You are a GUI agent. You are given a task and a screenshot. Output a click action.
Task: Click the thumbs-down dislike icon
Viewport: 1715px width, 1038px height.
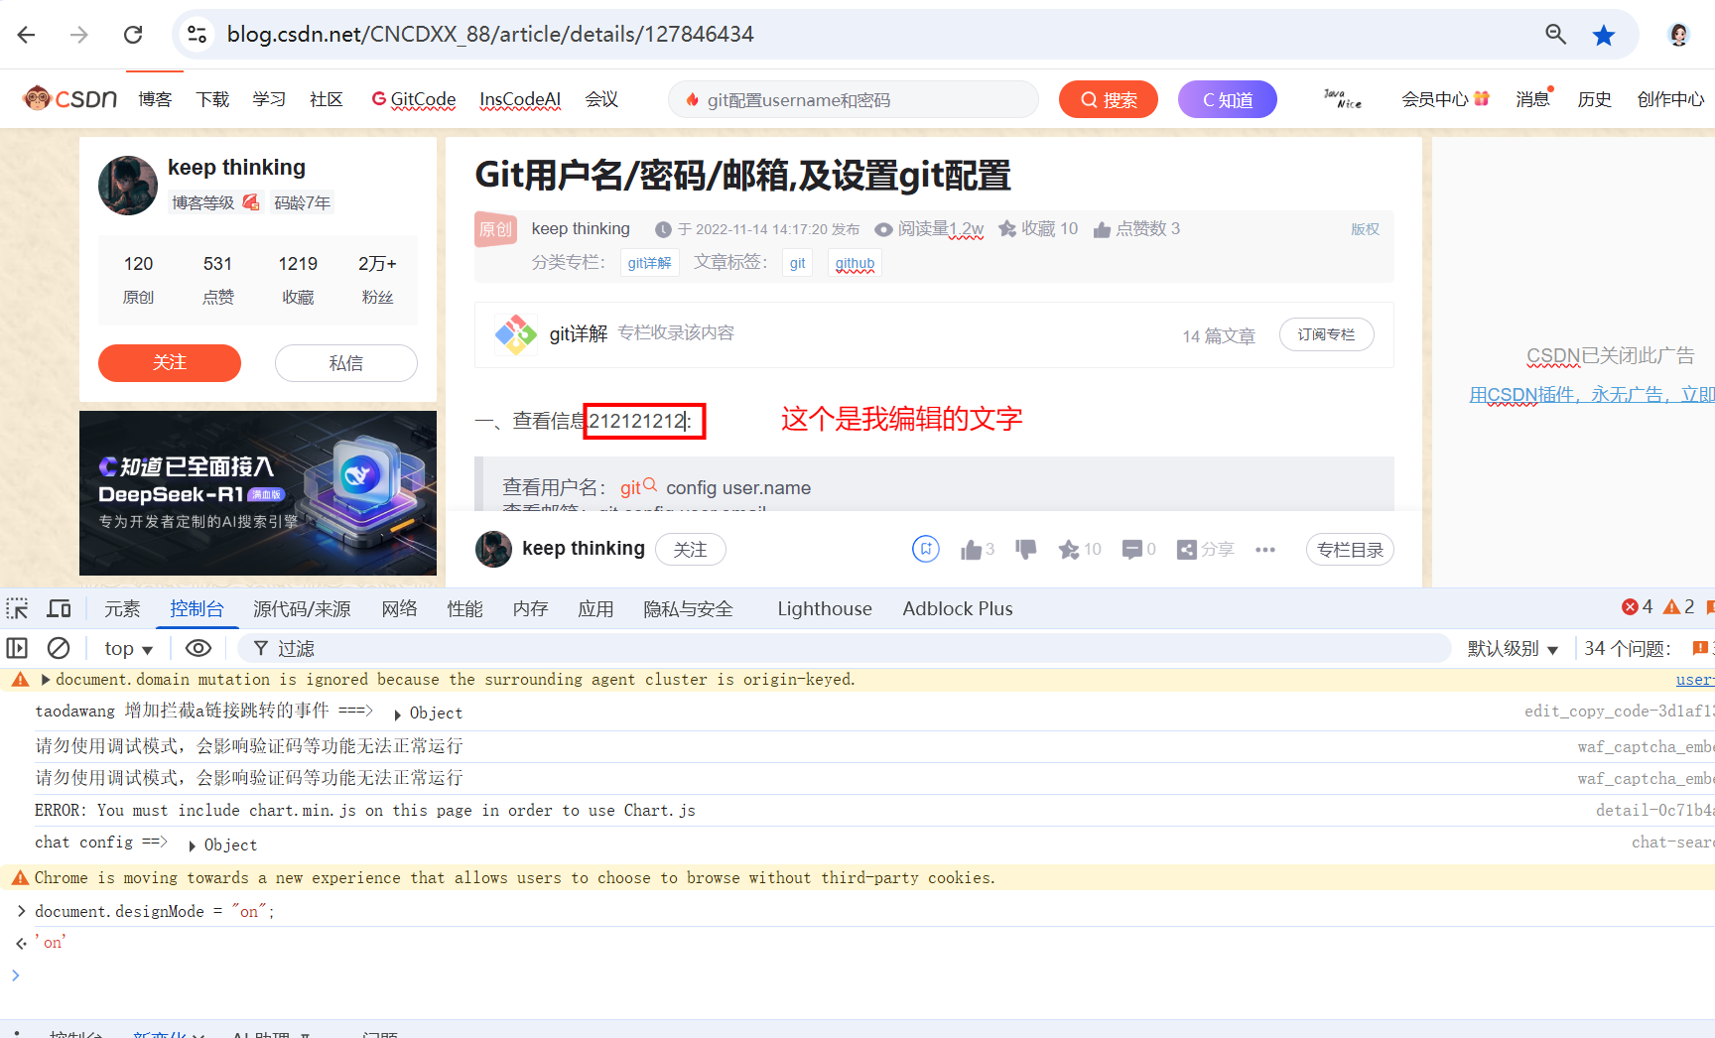click(x=1025, y=549)
